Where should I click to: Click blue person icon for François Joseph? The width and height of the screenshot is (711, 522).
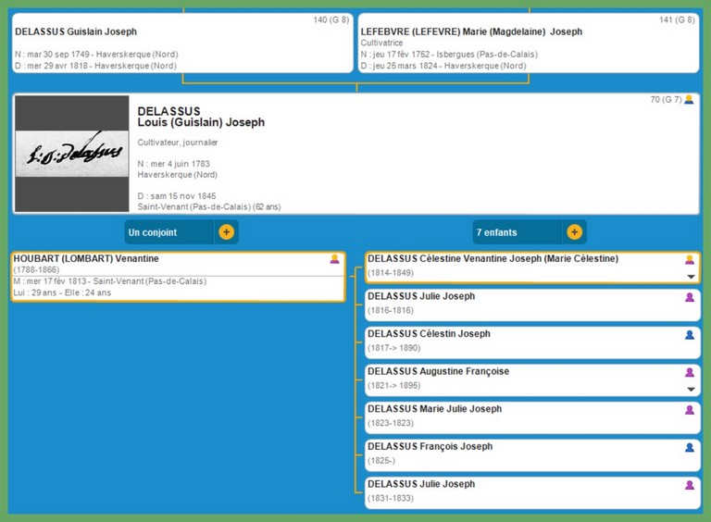pyautogui.click(x=689, y=447)
